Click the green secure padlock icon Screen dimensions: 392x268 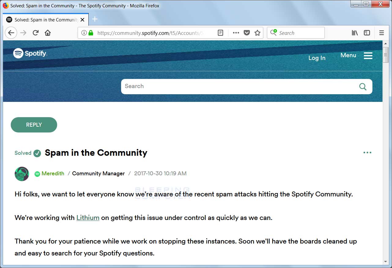91,33
